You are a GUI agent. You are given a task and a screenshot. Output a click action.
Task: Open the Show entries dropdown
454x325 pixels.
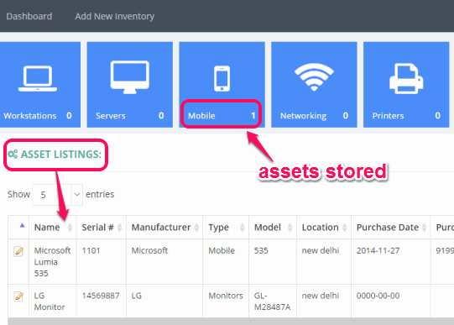pyautogui.click(x=57, y=195)
